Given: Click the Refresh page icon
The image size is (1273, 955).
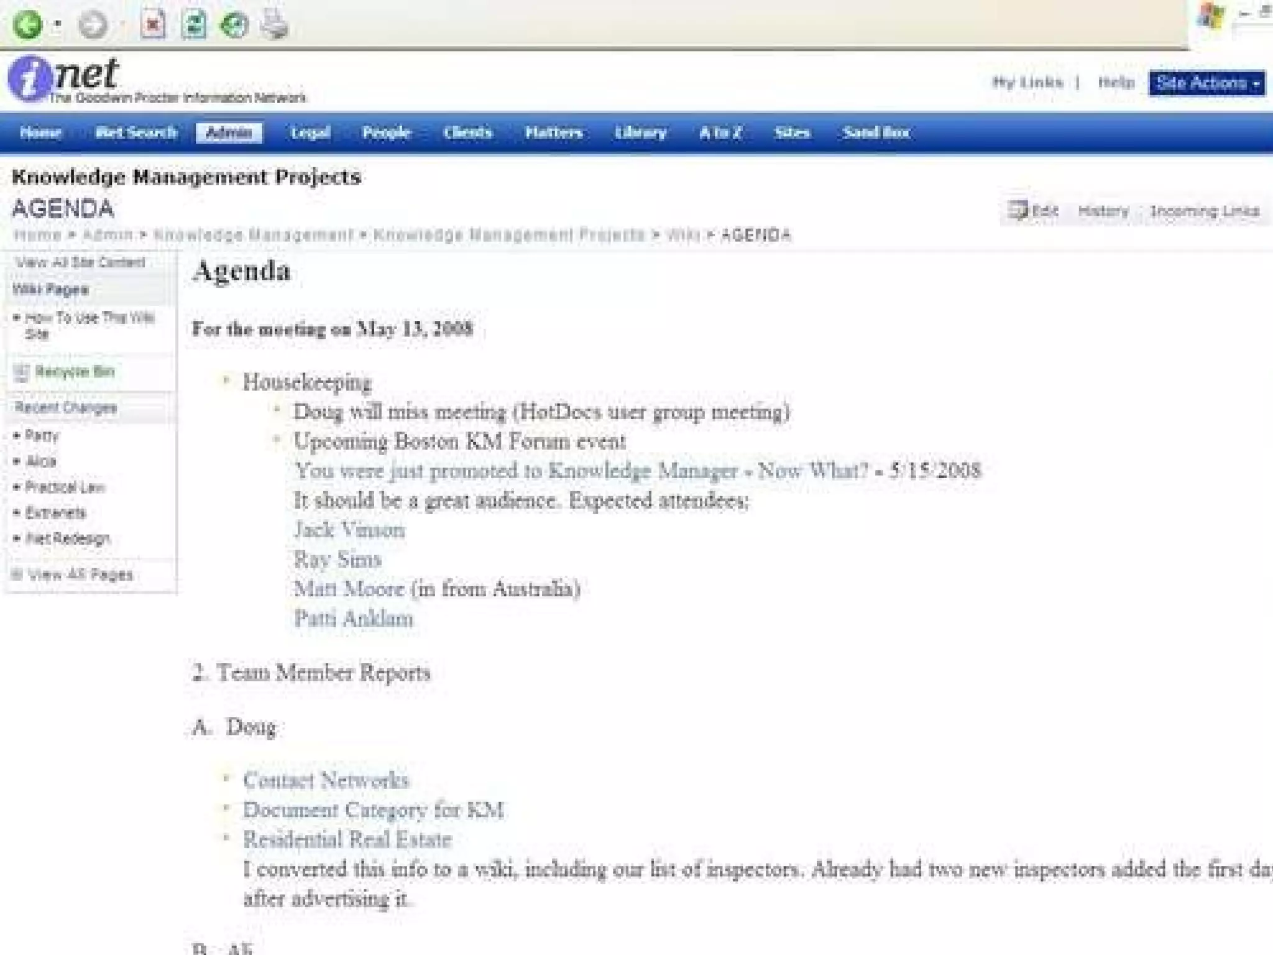Looking at the screenshot, I should click(193, 25).
